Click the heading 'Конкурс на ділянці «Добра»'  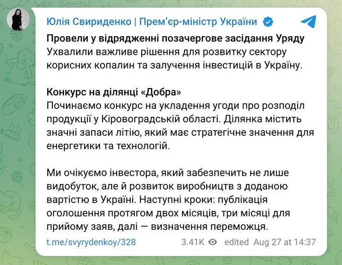pos(113,93)
